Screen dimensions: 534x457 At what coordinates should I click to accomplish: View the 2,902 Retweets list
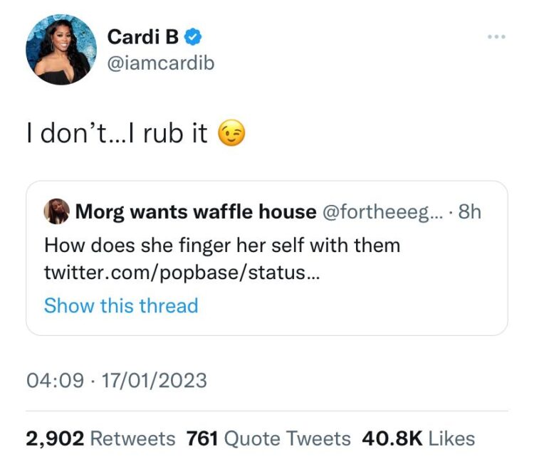point(100,438)
